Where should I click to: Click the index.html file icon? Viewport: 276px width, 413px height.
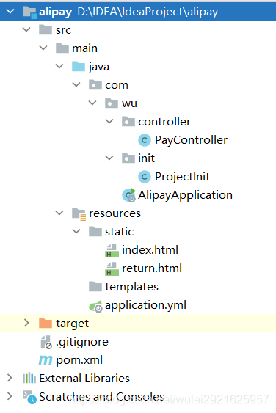[x=112, y=250]
